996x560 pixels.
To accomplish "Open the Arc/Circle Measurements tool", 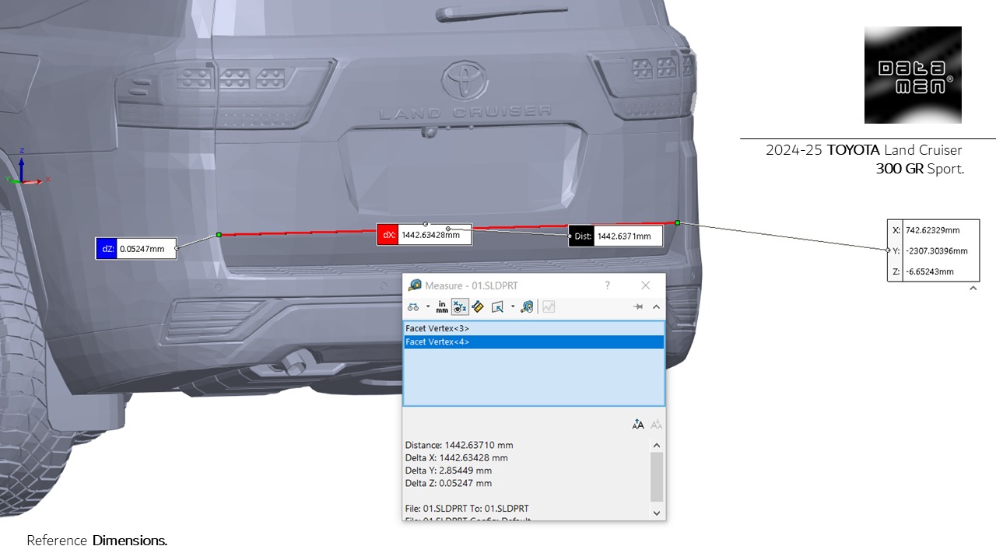I will pos(413,307).
